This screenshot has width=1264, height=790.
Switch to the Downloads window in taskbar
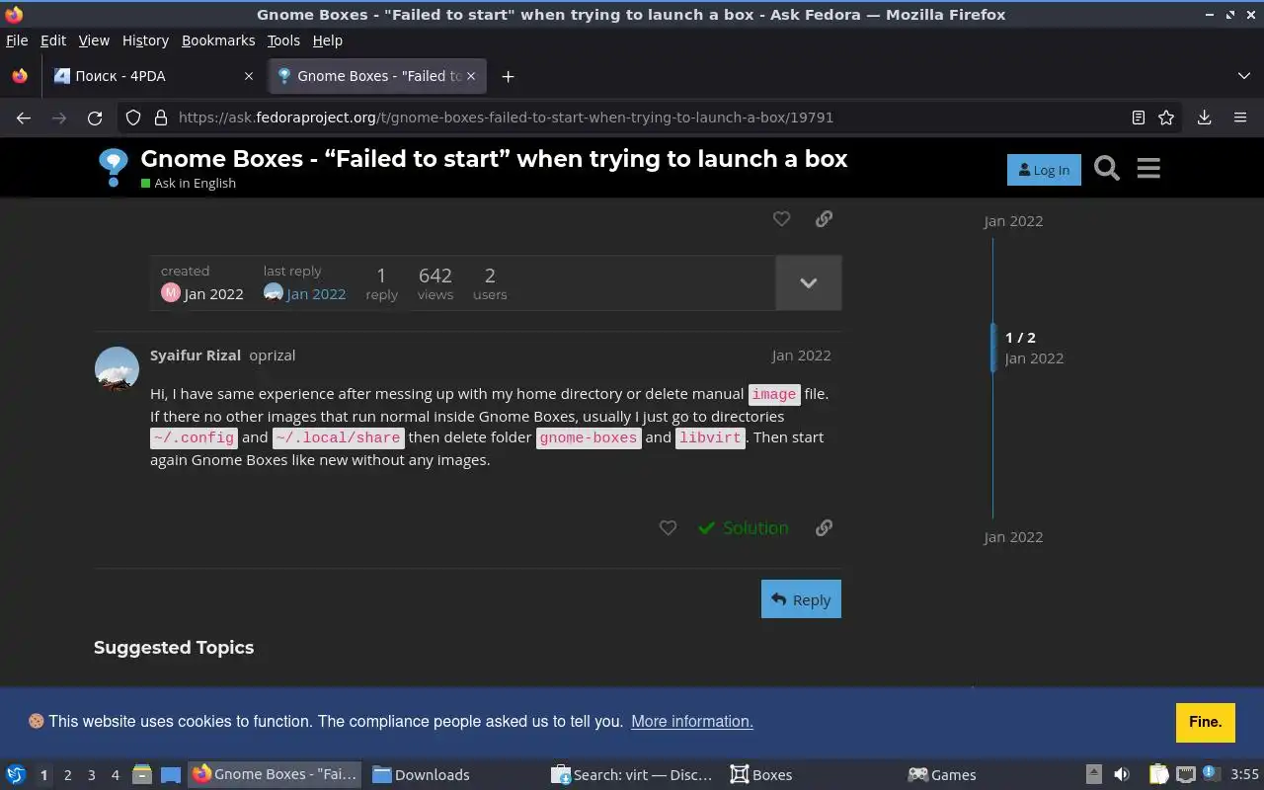456,775
